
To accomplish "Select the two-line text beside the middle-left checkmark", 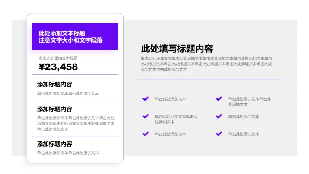I will (176, 119).
